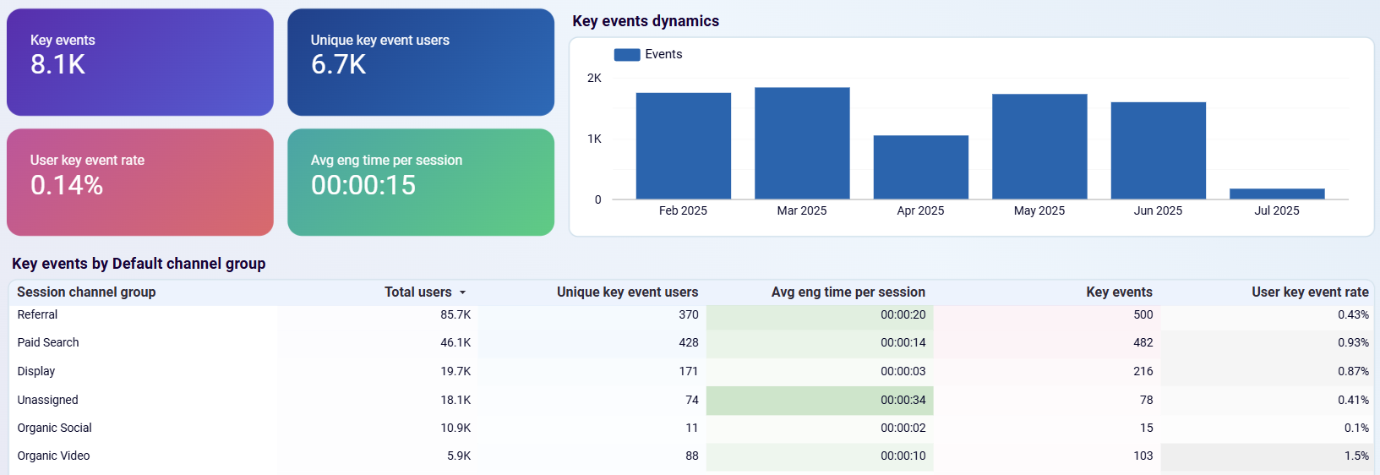This screenshot has height=475, width=1380.
Task: Sort by User key event rate header
Action: [x=1310, y=292]
